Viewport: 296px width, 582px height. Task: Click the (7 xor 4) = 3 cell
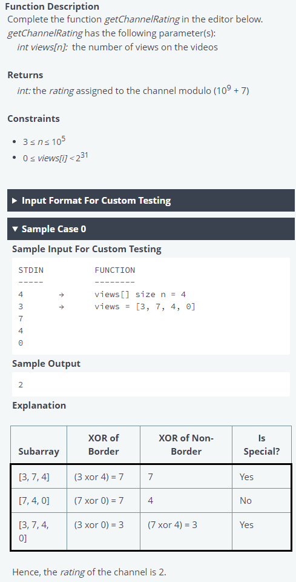(173, 525)
